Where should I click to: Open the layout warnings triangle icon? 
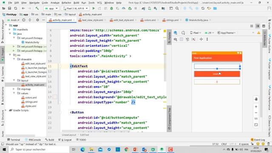pyautogui.click(x=259, y=33)
